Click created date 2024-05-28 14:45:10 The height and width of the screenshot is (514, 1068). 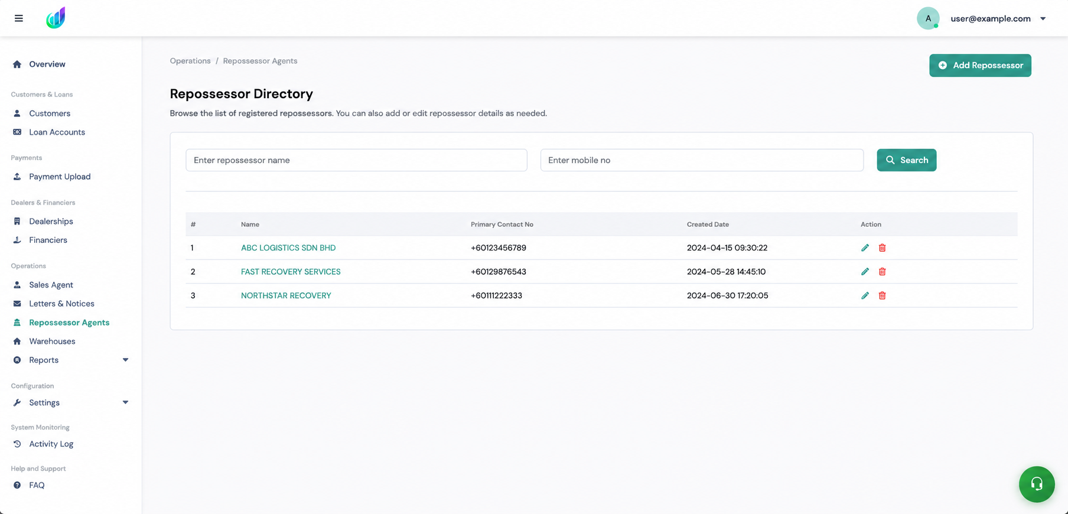pyautogui.click(x=726, y=272)
